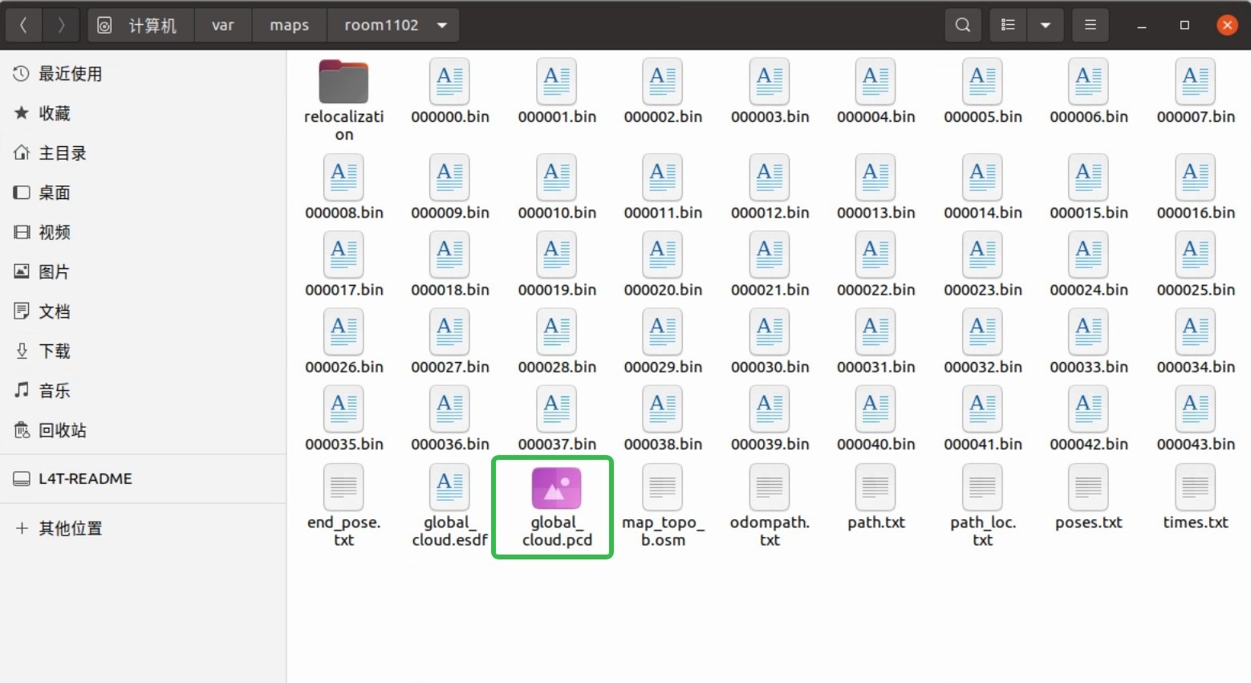
Task: Open the hamburger main menu
Action: (x=1090, y=25)
